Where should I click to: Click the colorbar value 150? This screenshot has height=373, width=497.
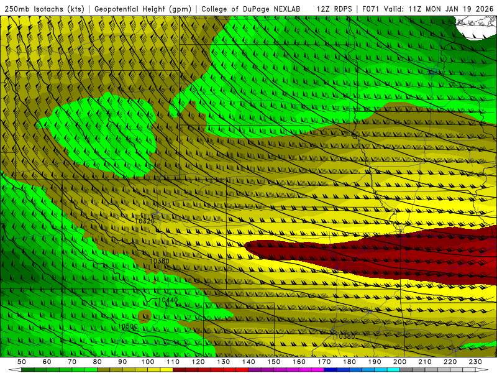(x=274, y=362)
